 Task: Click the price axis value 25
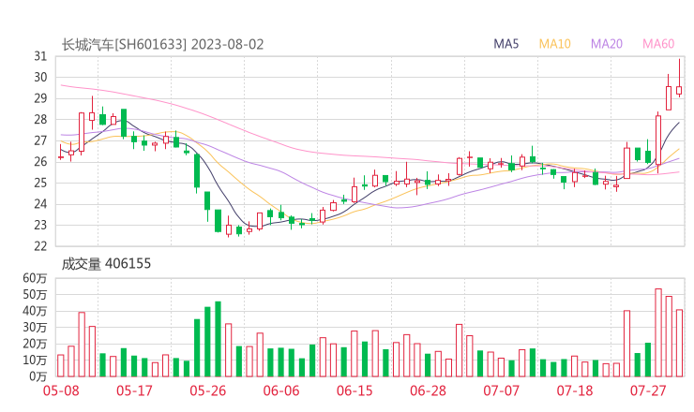[40, 183]
